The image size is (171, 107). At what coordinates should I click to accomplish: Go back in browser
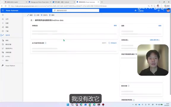pos(2,6)
